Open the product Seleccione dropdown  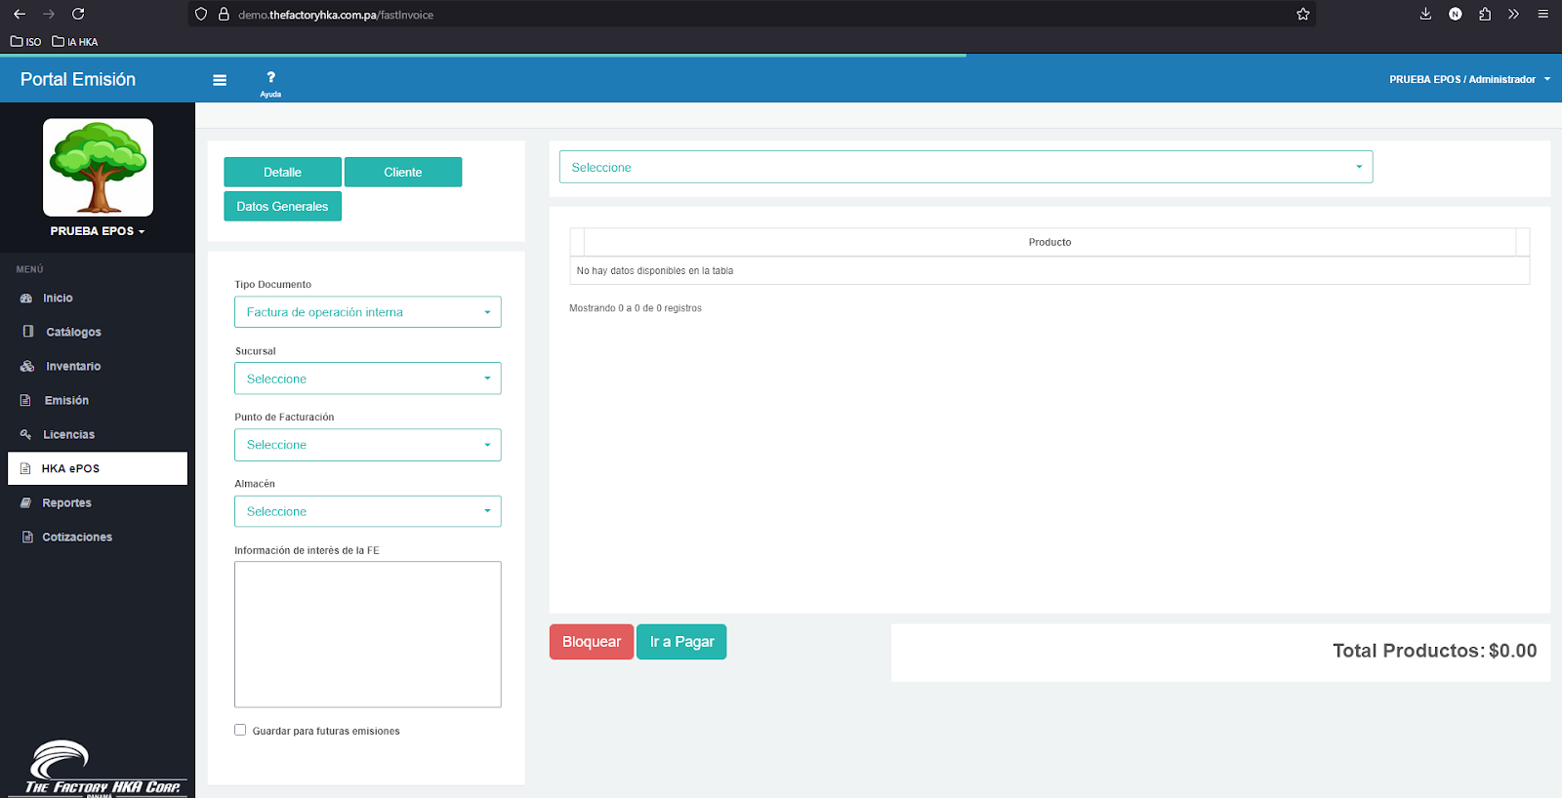[x=966, y=167]
